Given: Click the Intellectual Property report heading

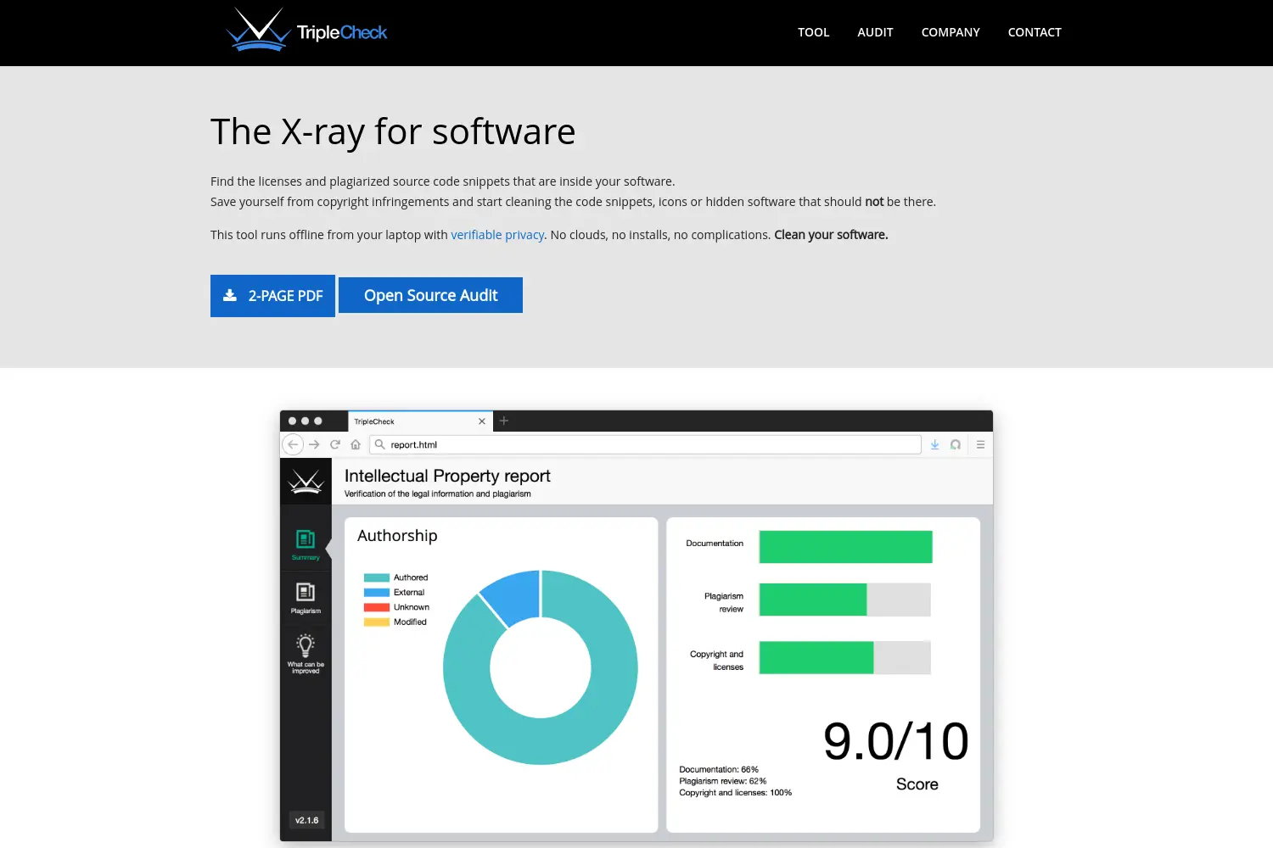Looking at the screenshot, I should click(x=447, y=476).
